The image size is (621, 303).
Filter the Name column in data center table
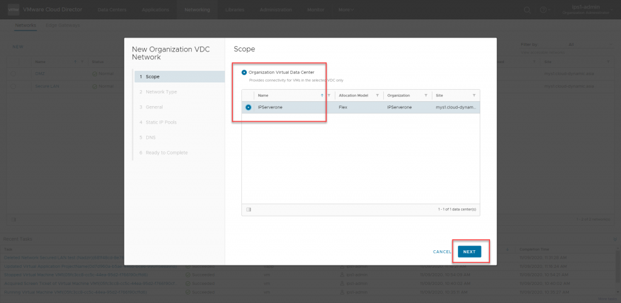329,95
